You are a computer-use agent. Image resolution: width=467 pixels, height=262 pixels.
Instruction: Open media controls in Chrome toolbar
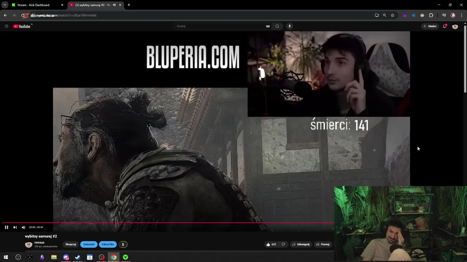coord(444,15)
